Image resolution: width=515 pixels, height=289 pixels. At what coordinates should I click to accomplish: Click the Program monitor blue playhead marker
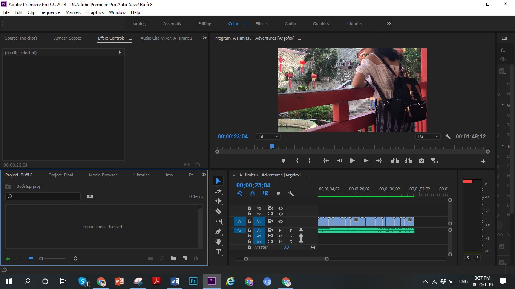[272, 146]
